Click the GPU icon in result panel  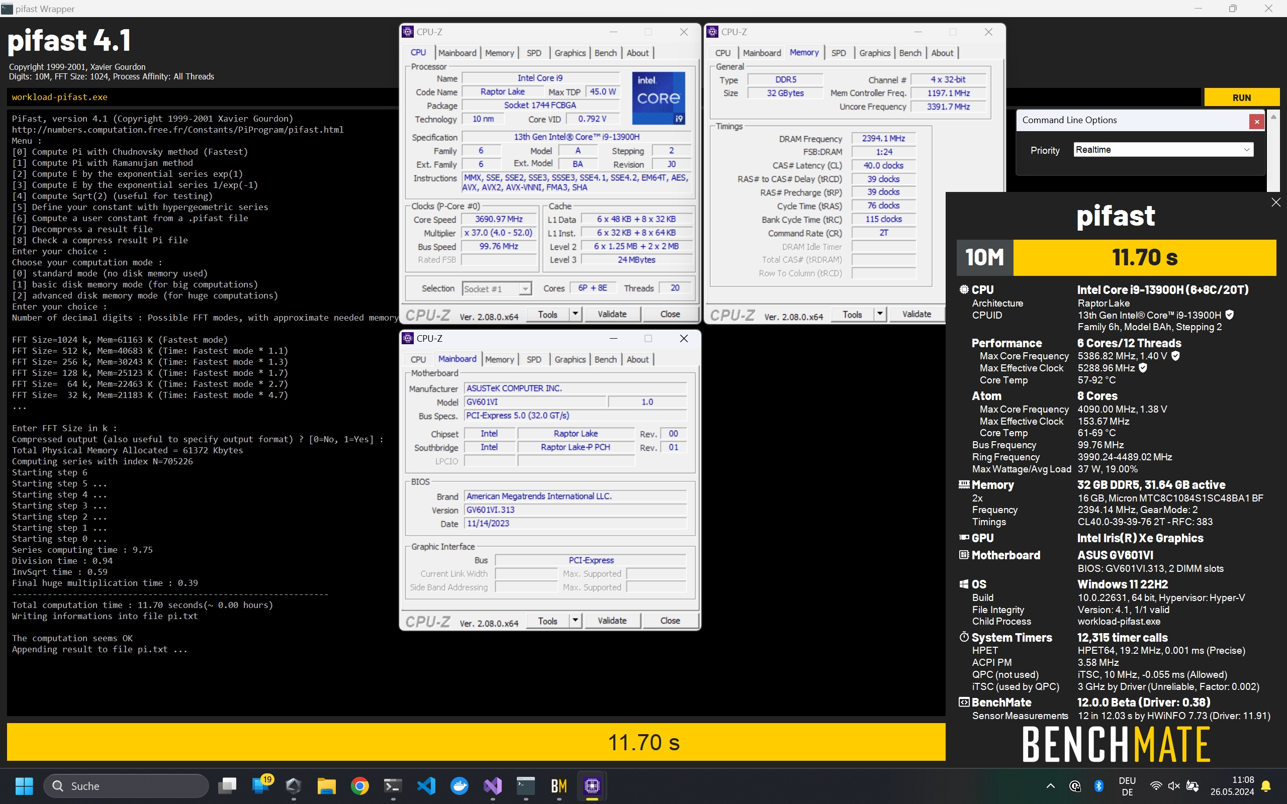(964, 538)
